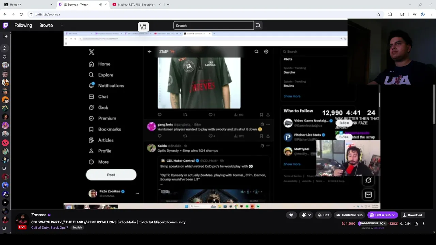The image size is (436, 245).
Task: Click the 1,990 viewer count
Action: [348, 224]
